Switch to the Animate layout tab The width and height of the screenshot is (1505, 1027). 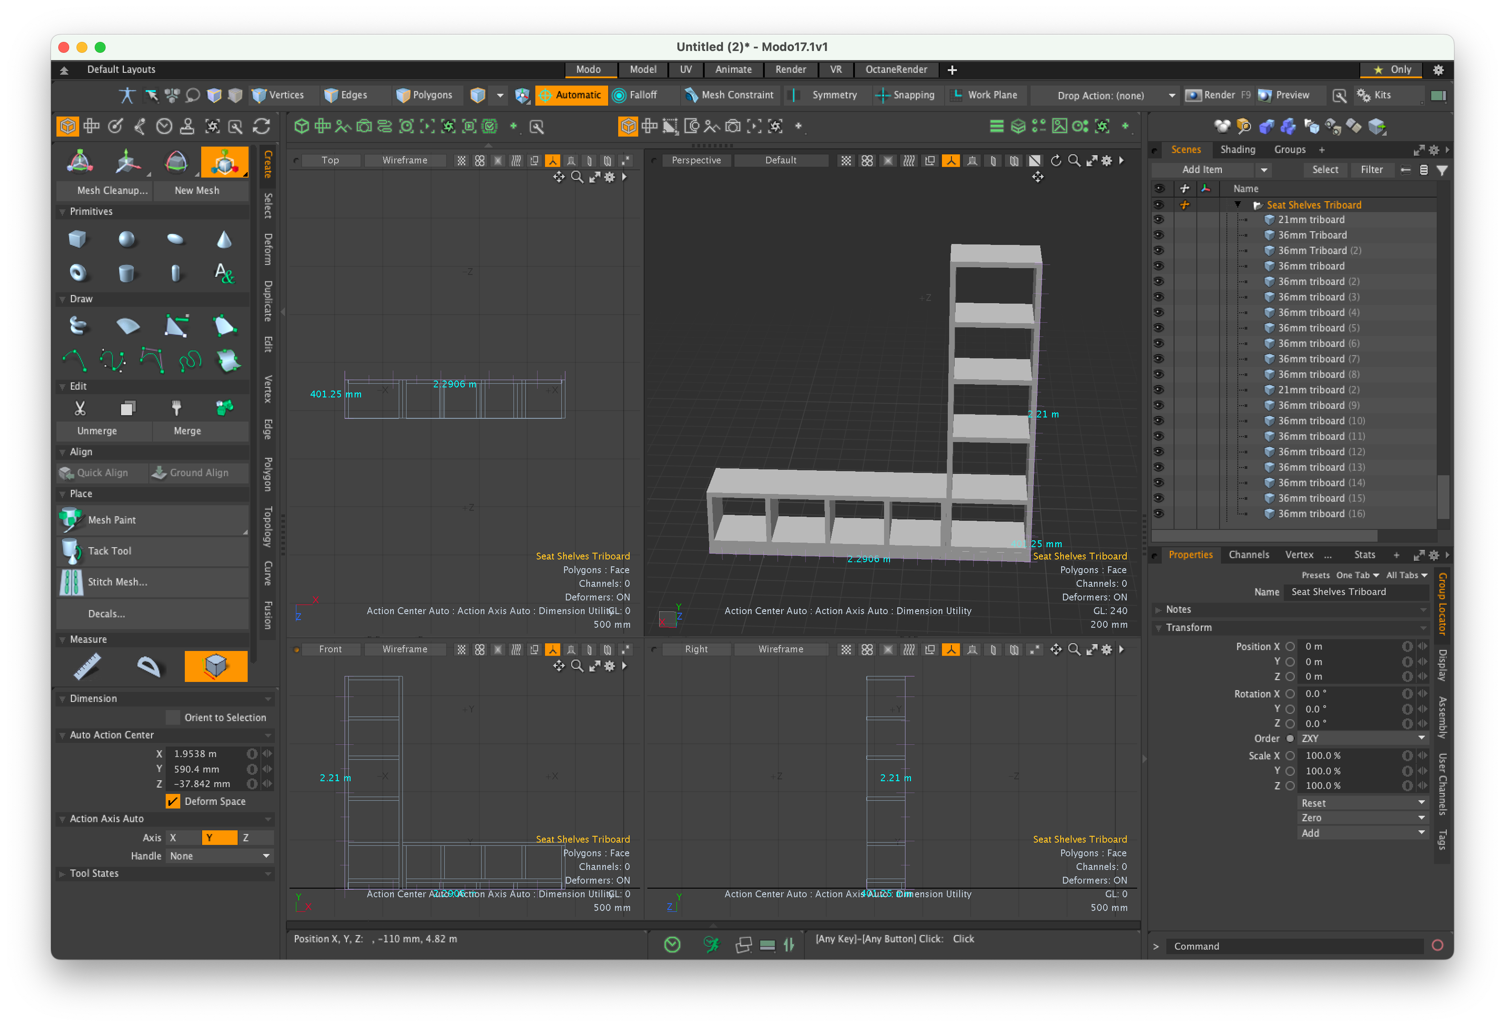[x=733, y=69]
